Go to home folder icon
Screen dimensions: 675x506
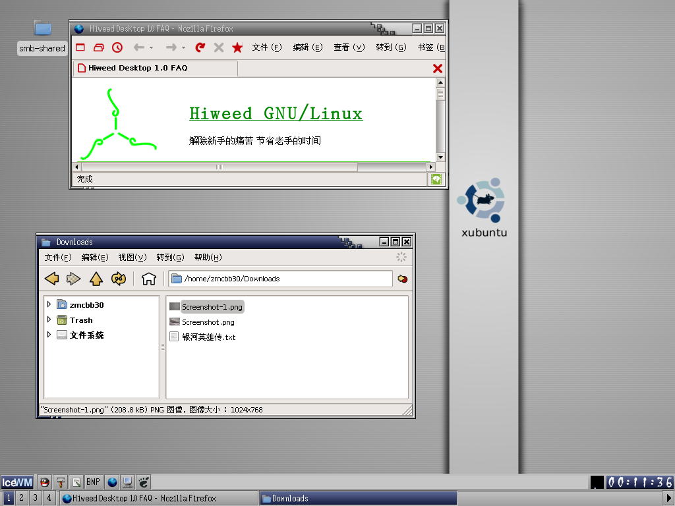coord(148,279)
